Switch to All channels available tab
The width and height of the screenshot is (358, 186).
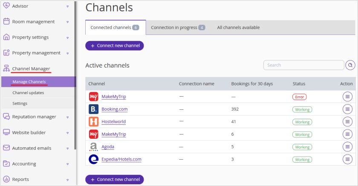tap(238, 28)
